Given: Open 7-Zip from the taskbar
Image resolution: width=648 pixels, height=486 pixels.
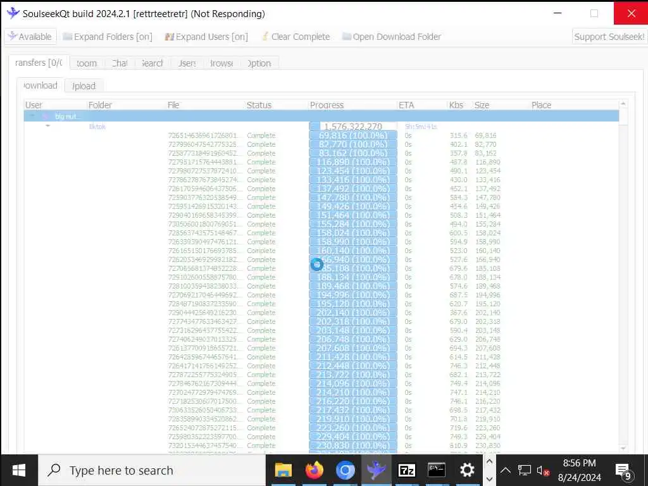Looking at the screenshot, I should tap(407, 470).
